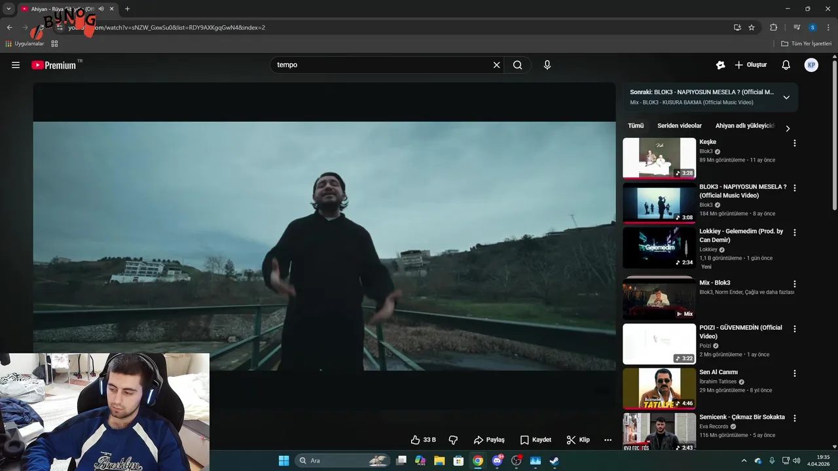
Task: Open Steam from the taskbar
Action: tap(554, 461)
